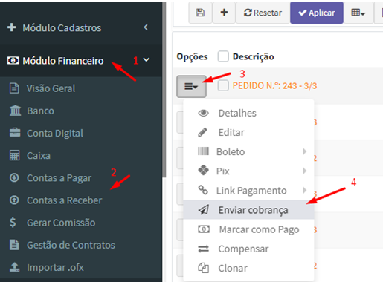
Task: Click the Descrição column header
Action: tap(253, 56)
